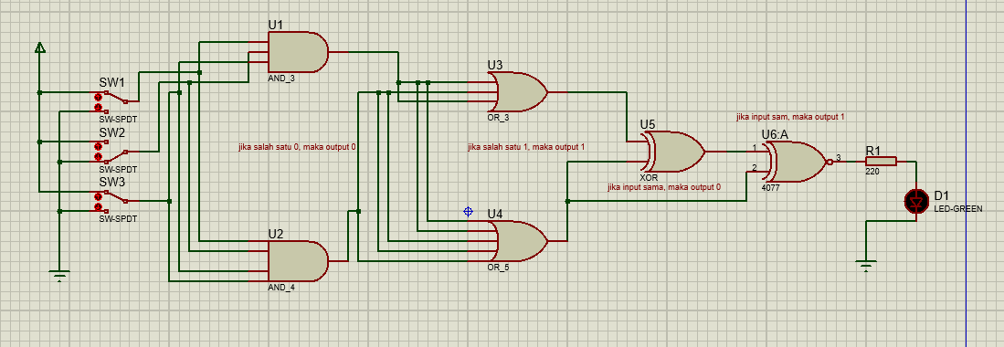
Task: Click note "jika input sam, maka output 1"
Action: pos(791,117)
